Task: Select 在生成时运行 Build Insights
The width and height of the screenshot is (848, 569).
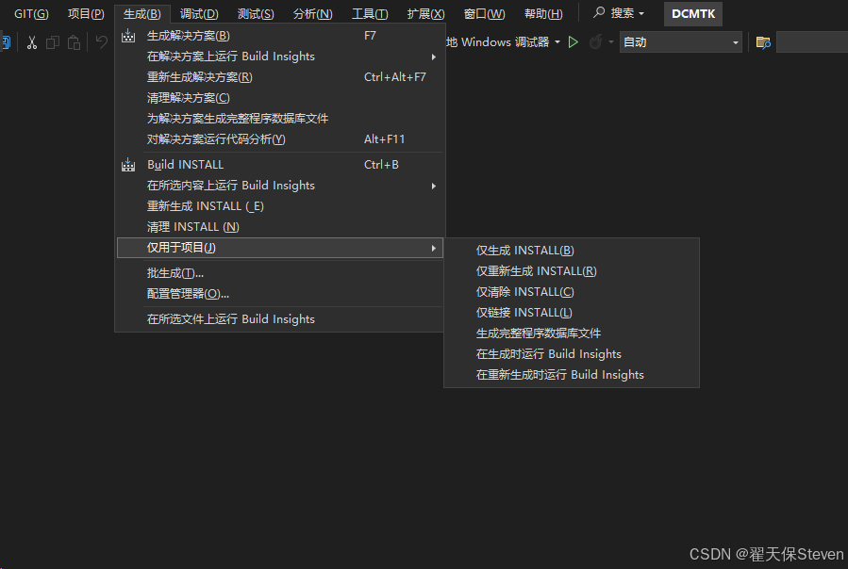Action: [x=571, y=354]
